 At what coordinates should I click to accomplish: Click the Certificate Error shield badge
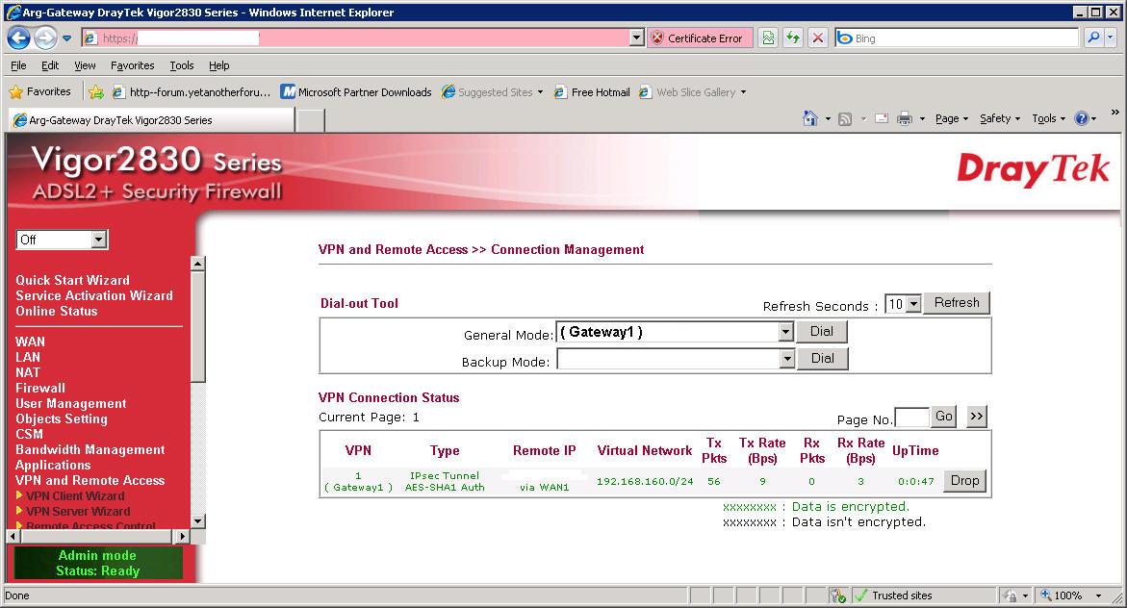click(700, 38)
